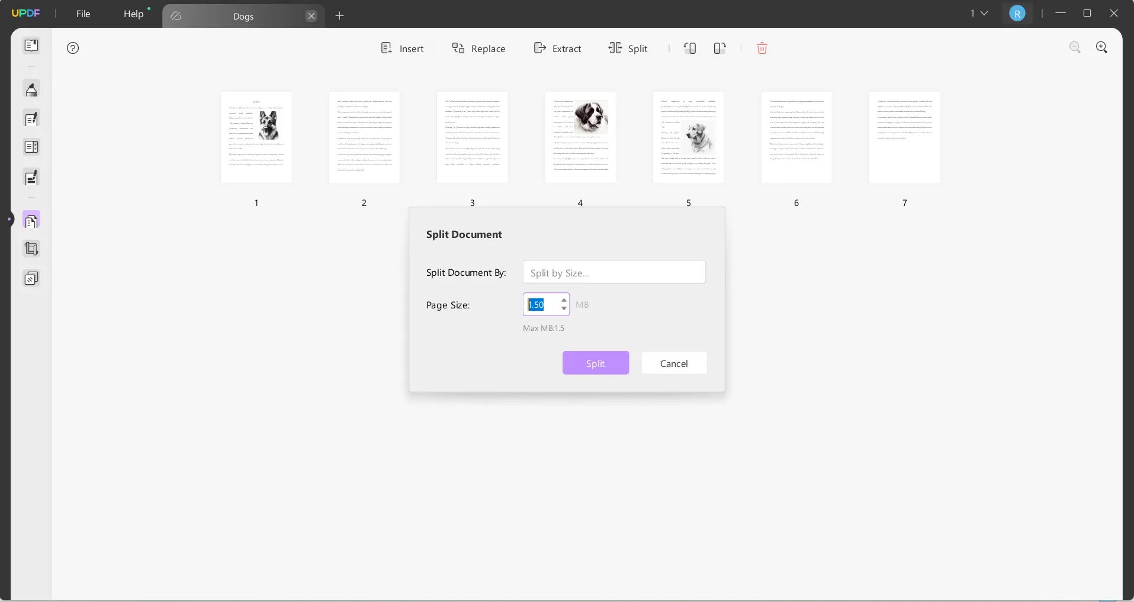Image resolution: width=1134 pixels, height=602 pixels.
Task: Increase page size with up arrow
Action: [x=564, y=300]
